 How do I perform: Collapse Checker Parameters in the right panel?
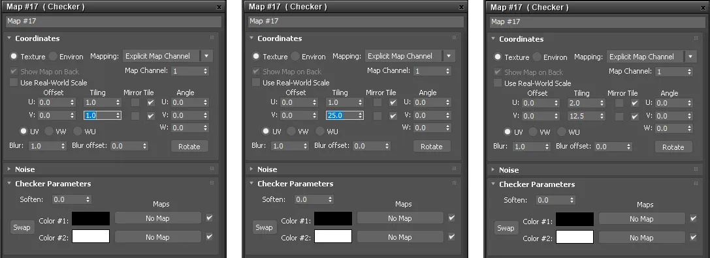click(x=493, y=184)
